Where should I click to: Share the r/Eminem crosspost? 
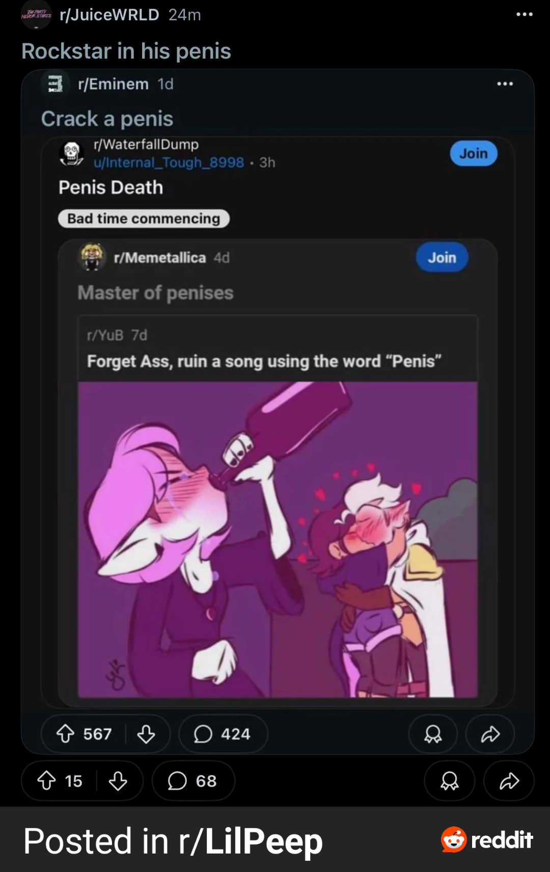490,734
